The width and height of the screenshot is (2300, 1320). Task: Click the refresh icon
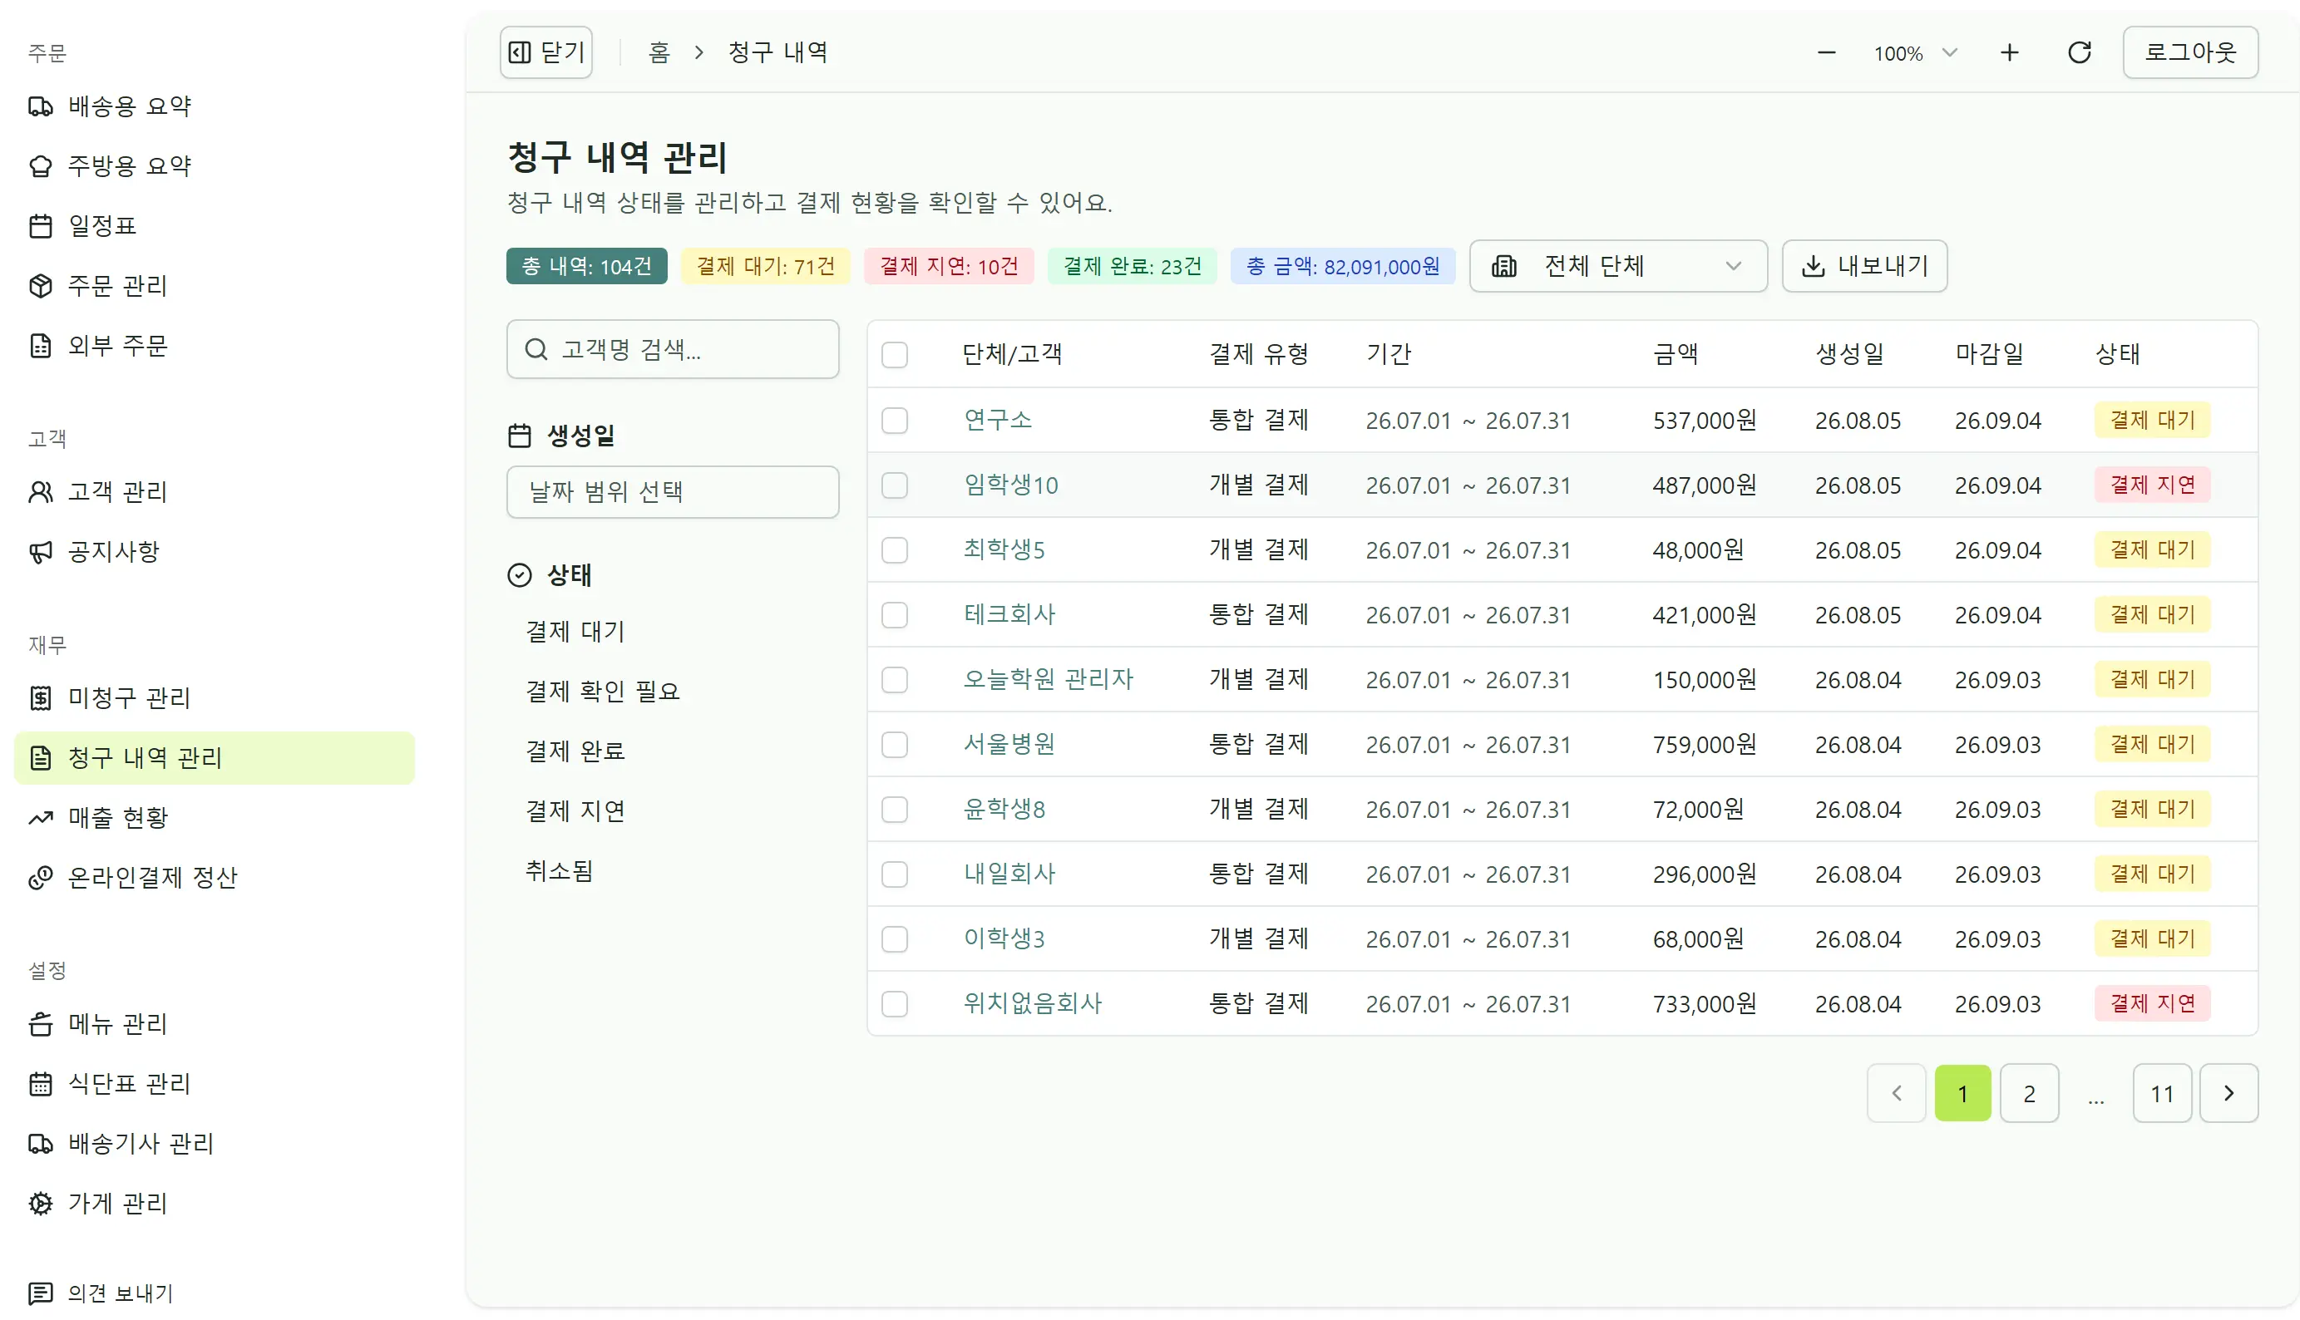click(2080, 52)
